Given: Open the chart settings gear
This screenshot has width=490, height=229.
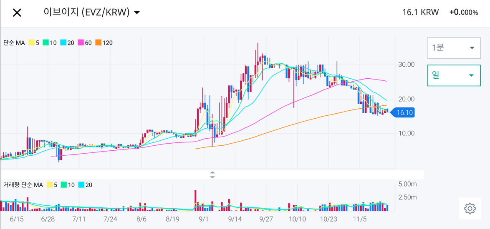Looking at the screenshot, I should pos(470,208).
